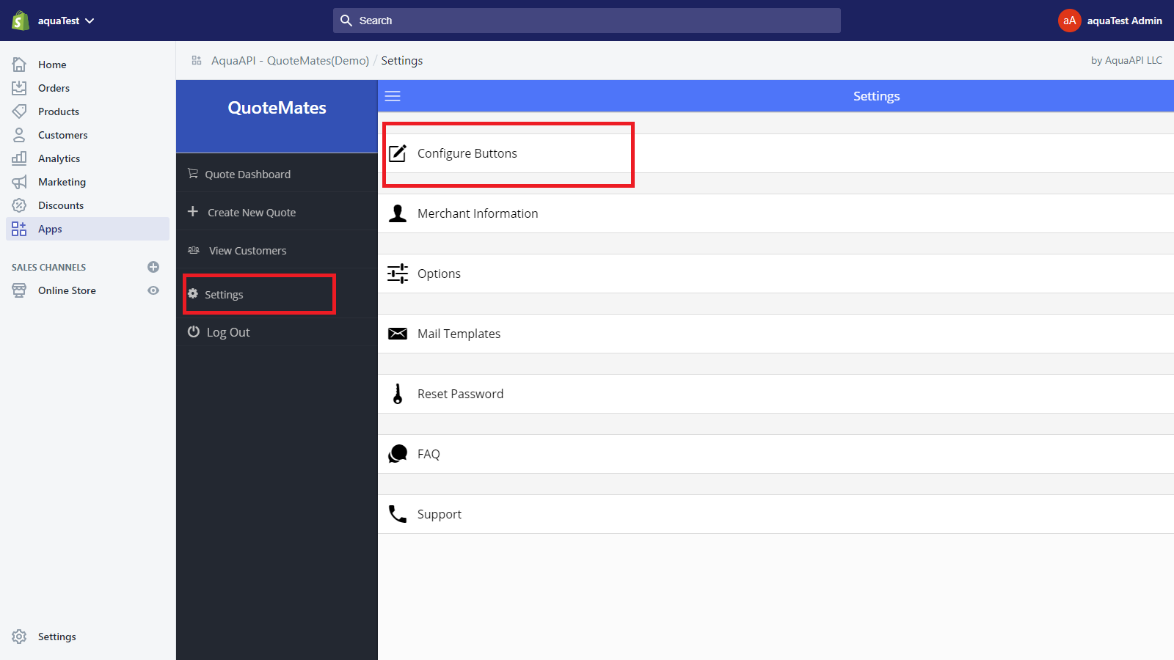Image resolution: width=1174 pixels, height=660 pixels.
Task: Click the Analytics bar chart icon
Action: (x=19, y=158)
